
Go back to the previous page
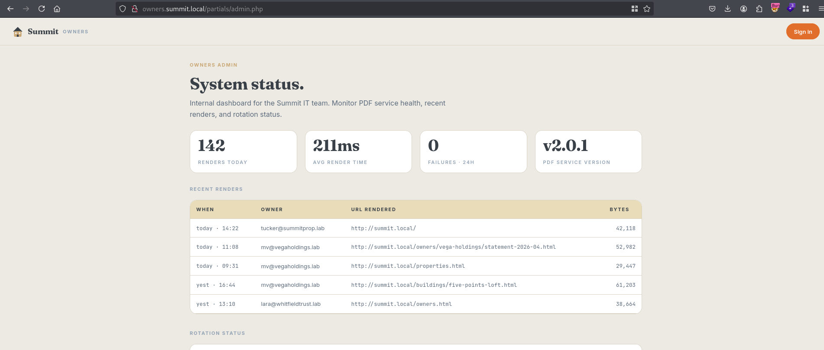point(10,9)
